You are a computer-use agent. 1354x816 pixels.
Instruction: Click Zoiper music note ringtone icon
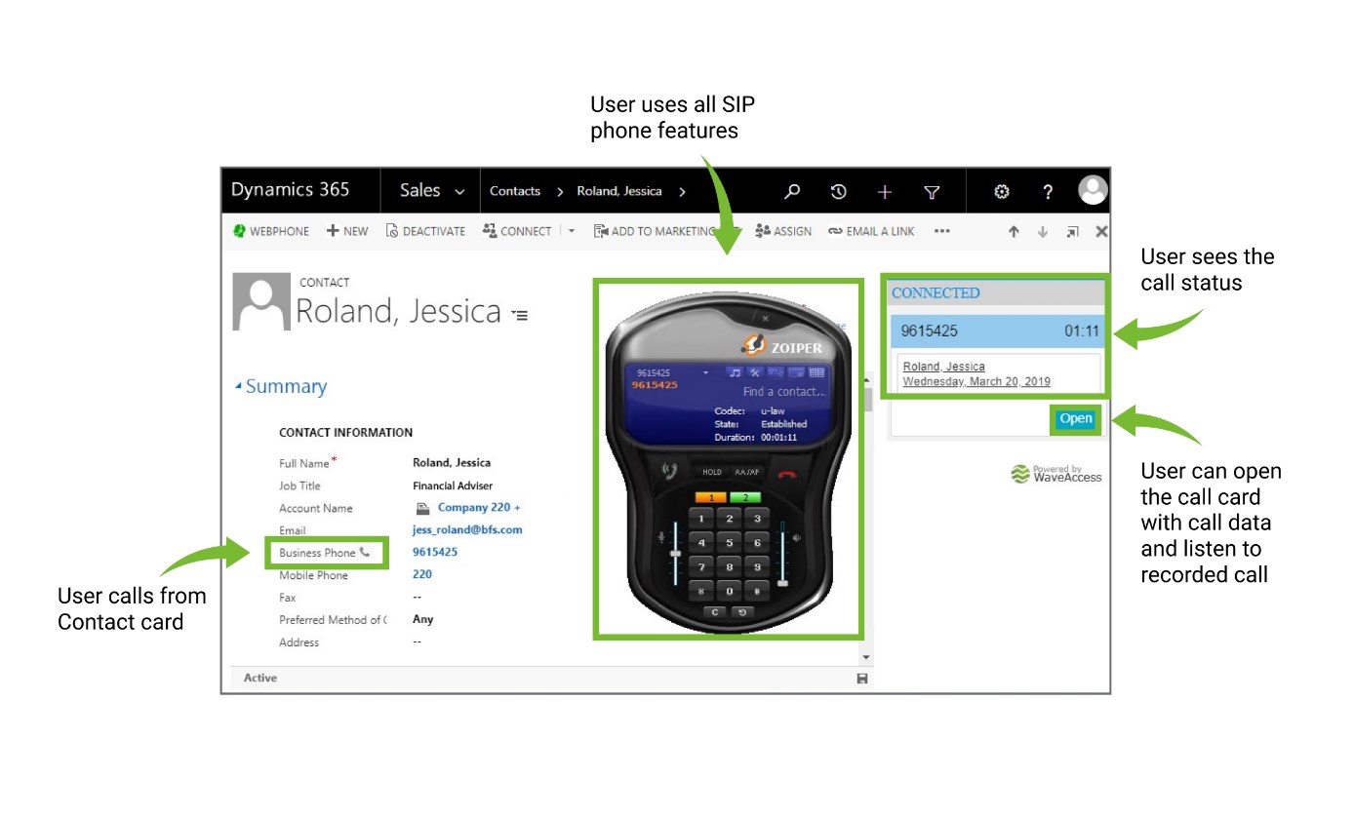point(735,372)
